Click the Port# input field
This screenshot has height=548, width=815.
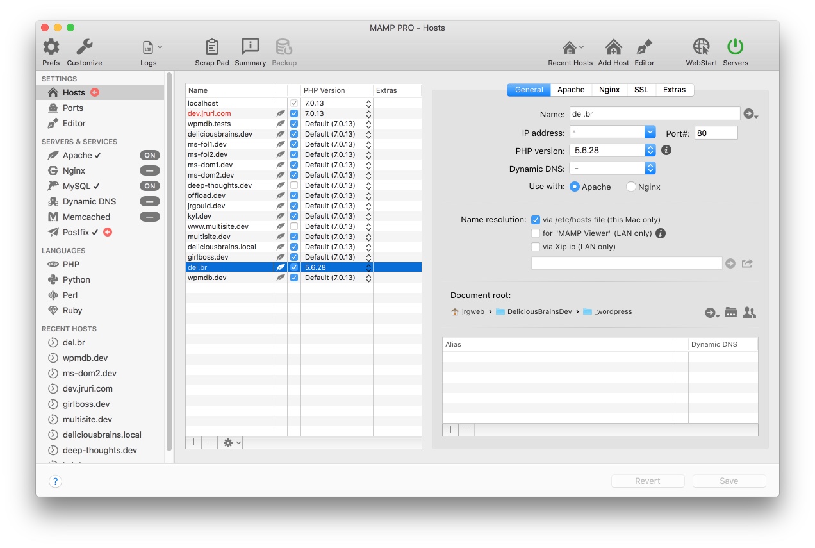[716, 133]
